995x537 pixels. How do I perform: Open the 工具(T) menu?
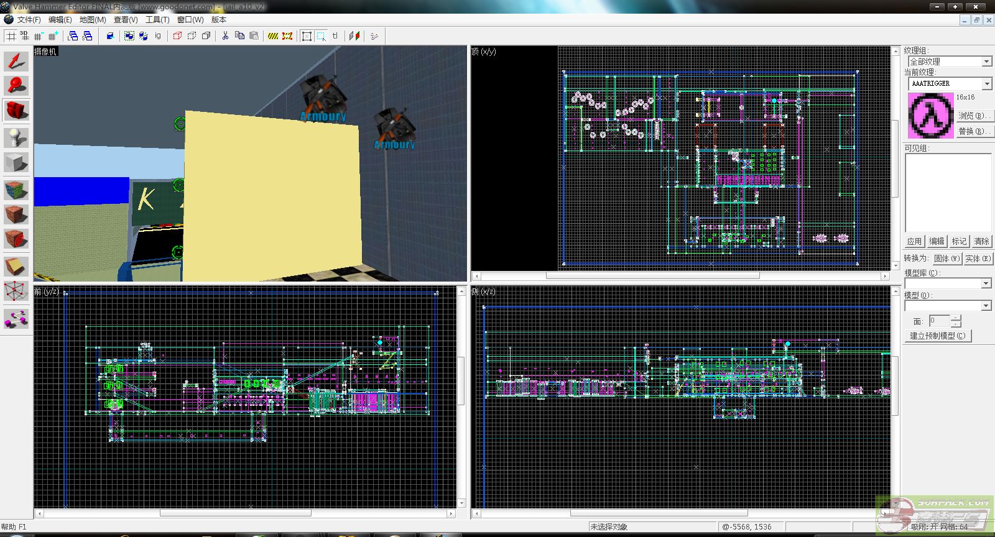click(157, 20)
